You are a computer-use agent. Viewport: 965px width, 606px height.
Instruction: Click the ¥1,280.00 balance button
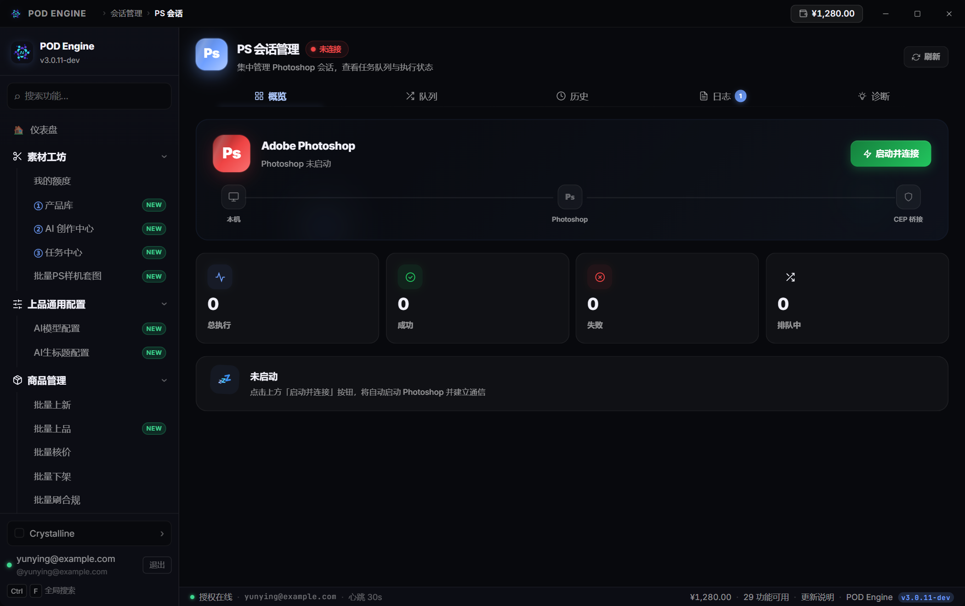click(827, 13)
